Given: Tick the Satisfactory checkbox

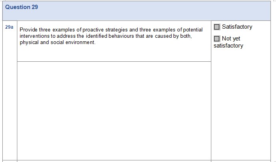Looking at the screenshot, I should tap(217, 27).
